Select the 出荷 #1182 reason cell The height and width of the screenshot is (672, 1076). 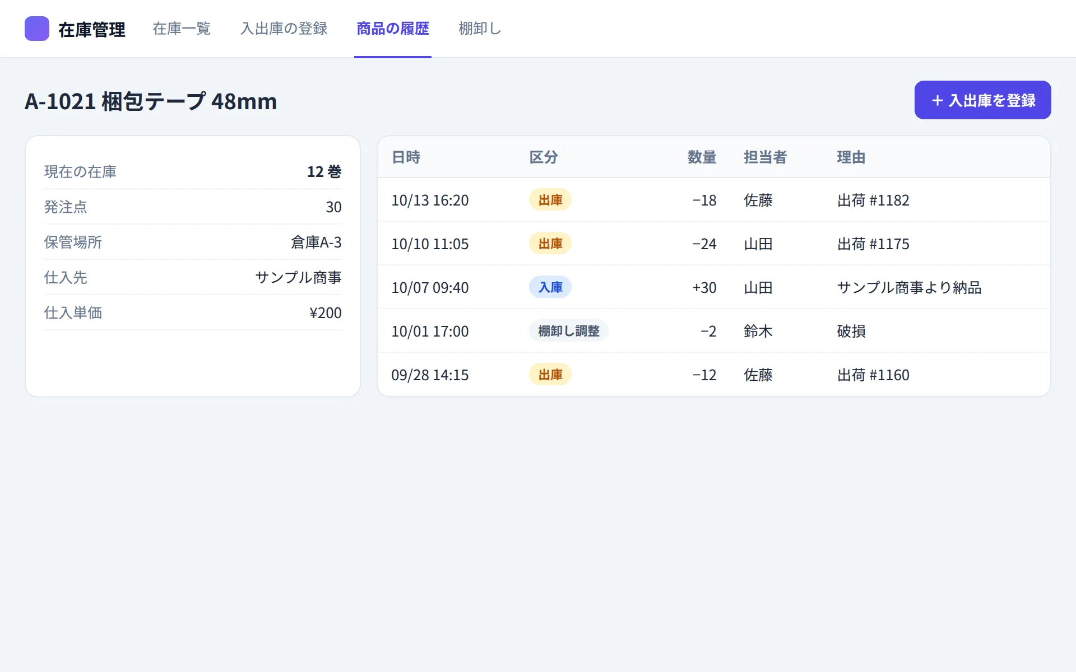[873, 200]
